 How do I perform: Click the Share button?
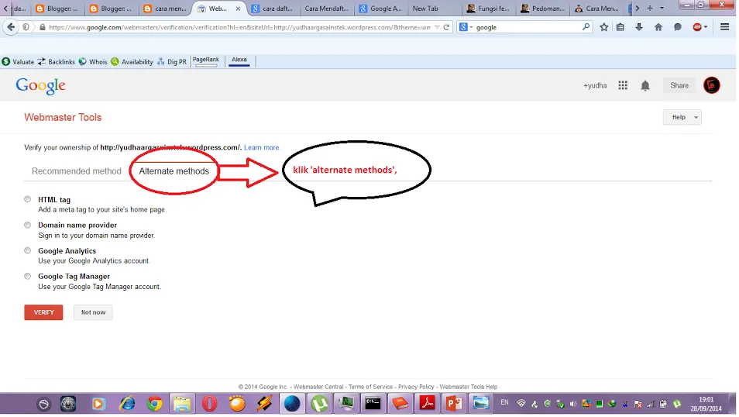[x=679, y=85]
